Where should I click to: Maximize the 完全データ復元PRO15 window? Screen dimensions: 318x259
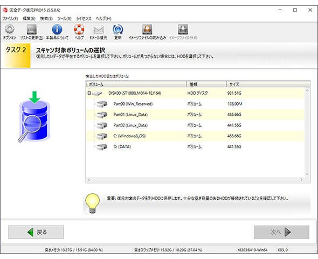[x=295, y=10]
